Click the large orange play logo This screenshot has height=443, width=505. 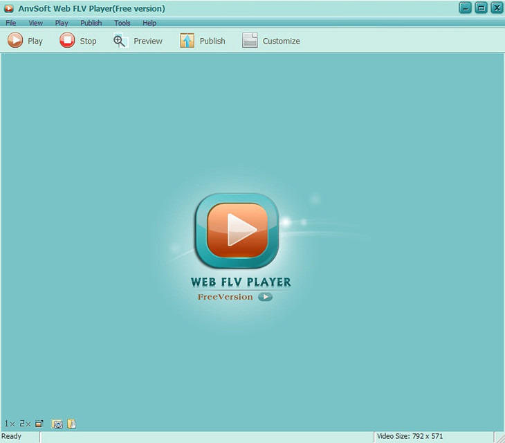coord(237,230)
